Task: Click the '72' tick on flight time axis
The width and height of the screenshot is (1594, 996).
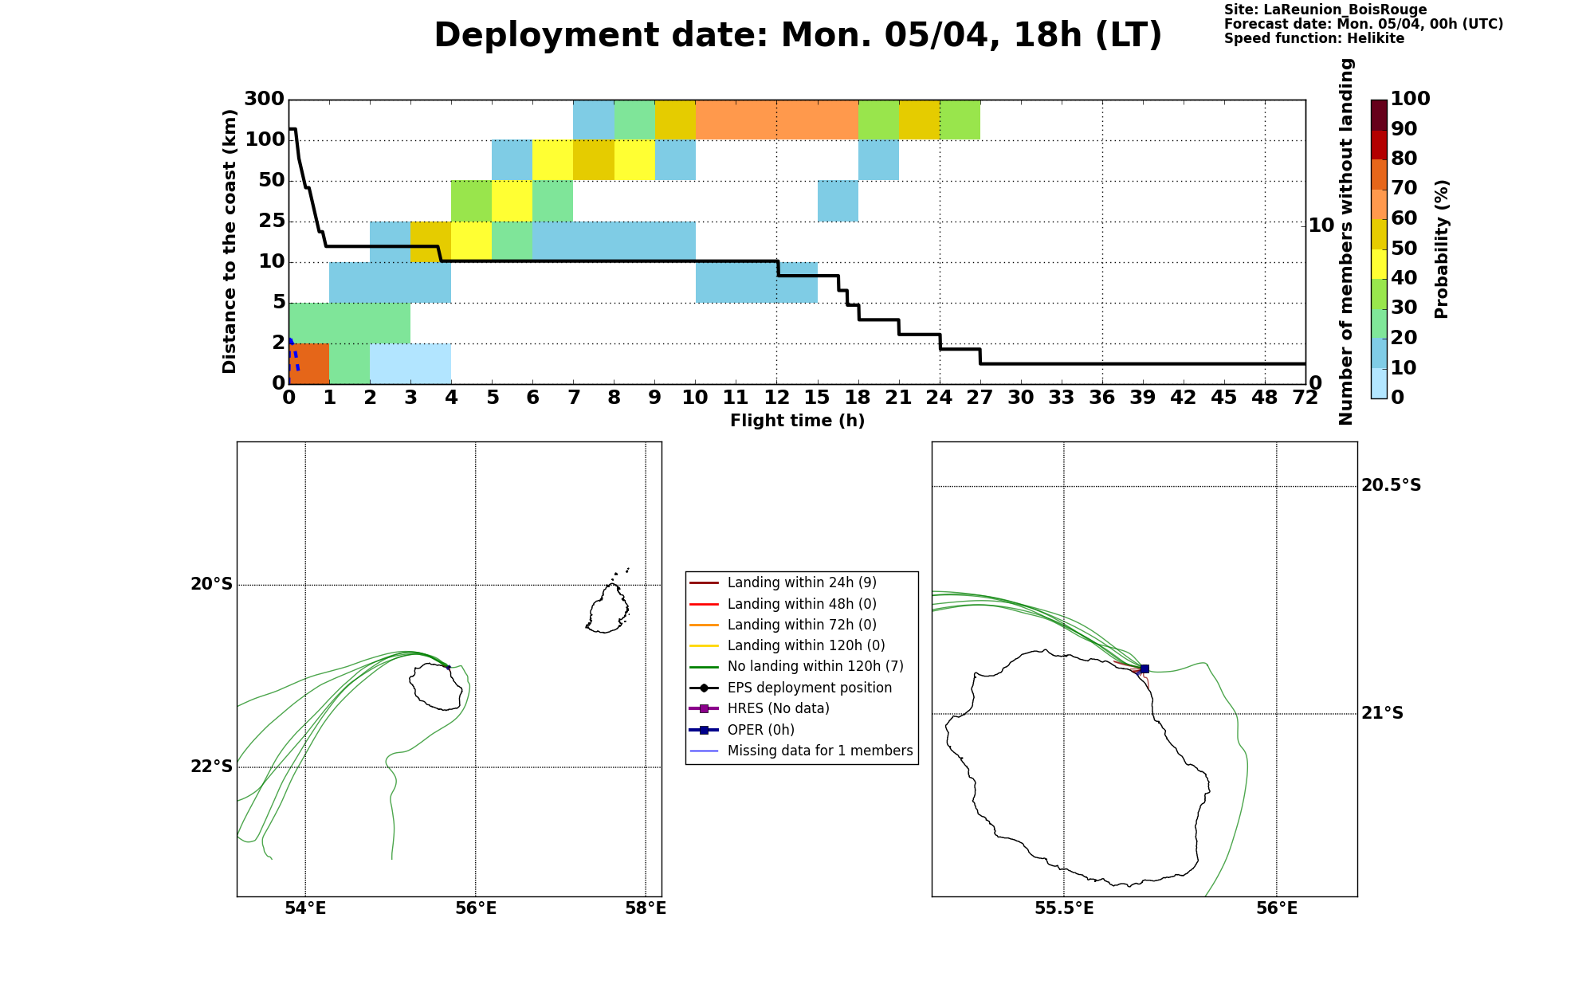Action: [1305, 398]
